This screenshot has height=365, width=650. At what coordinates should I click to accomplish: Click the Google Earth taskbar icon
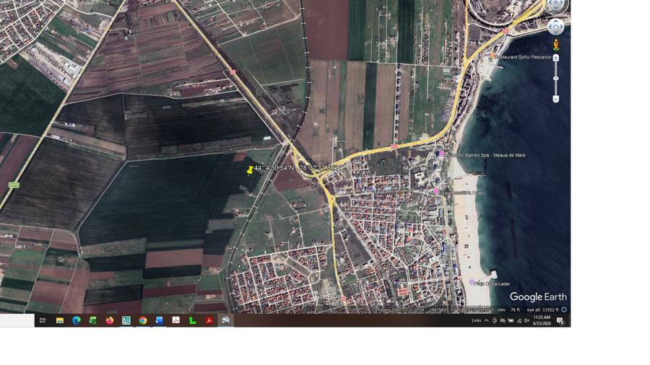point(225,320)
